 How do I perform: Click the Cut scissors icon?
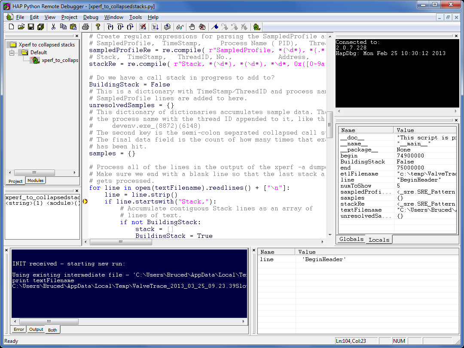tap(54, 27)
